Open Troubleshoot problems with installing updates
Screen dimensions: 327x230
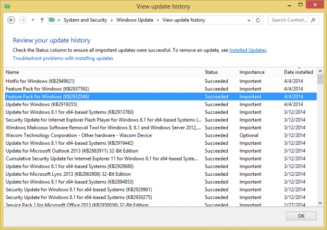coord(63,58)
